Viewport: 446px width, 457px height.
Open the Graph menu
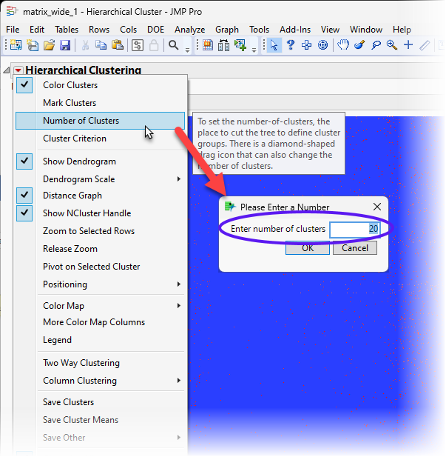coord(227,30)
